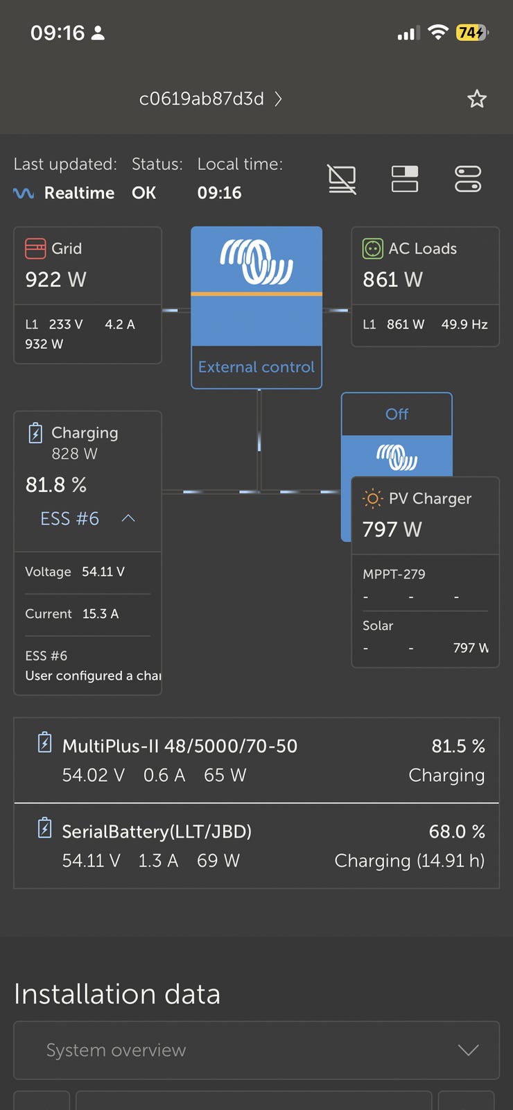Open the MPPT-279 charger details

(394, 574)
